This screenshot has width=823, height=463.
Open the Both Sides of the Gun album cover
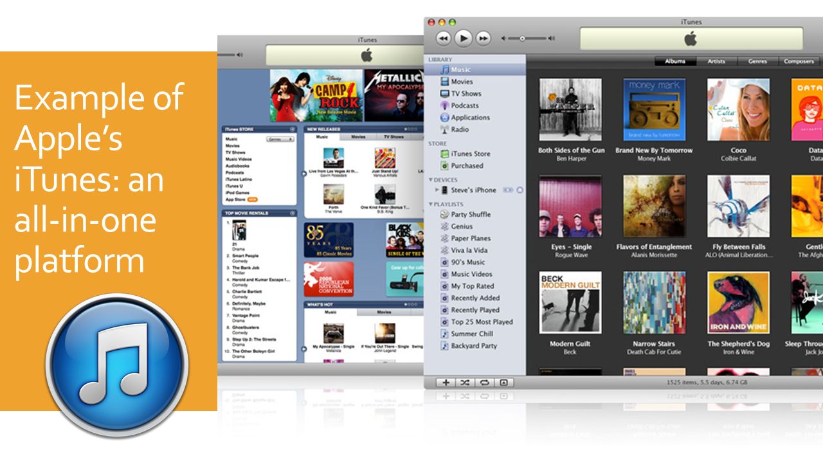click(x=570, y=109)
